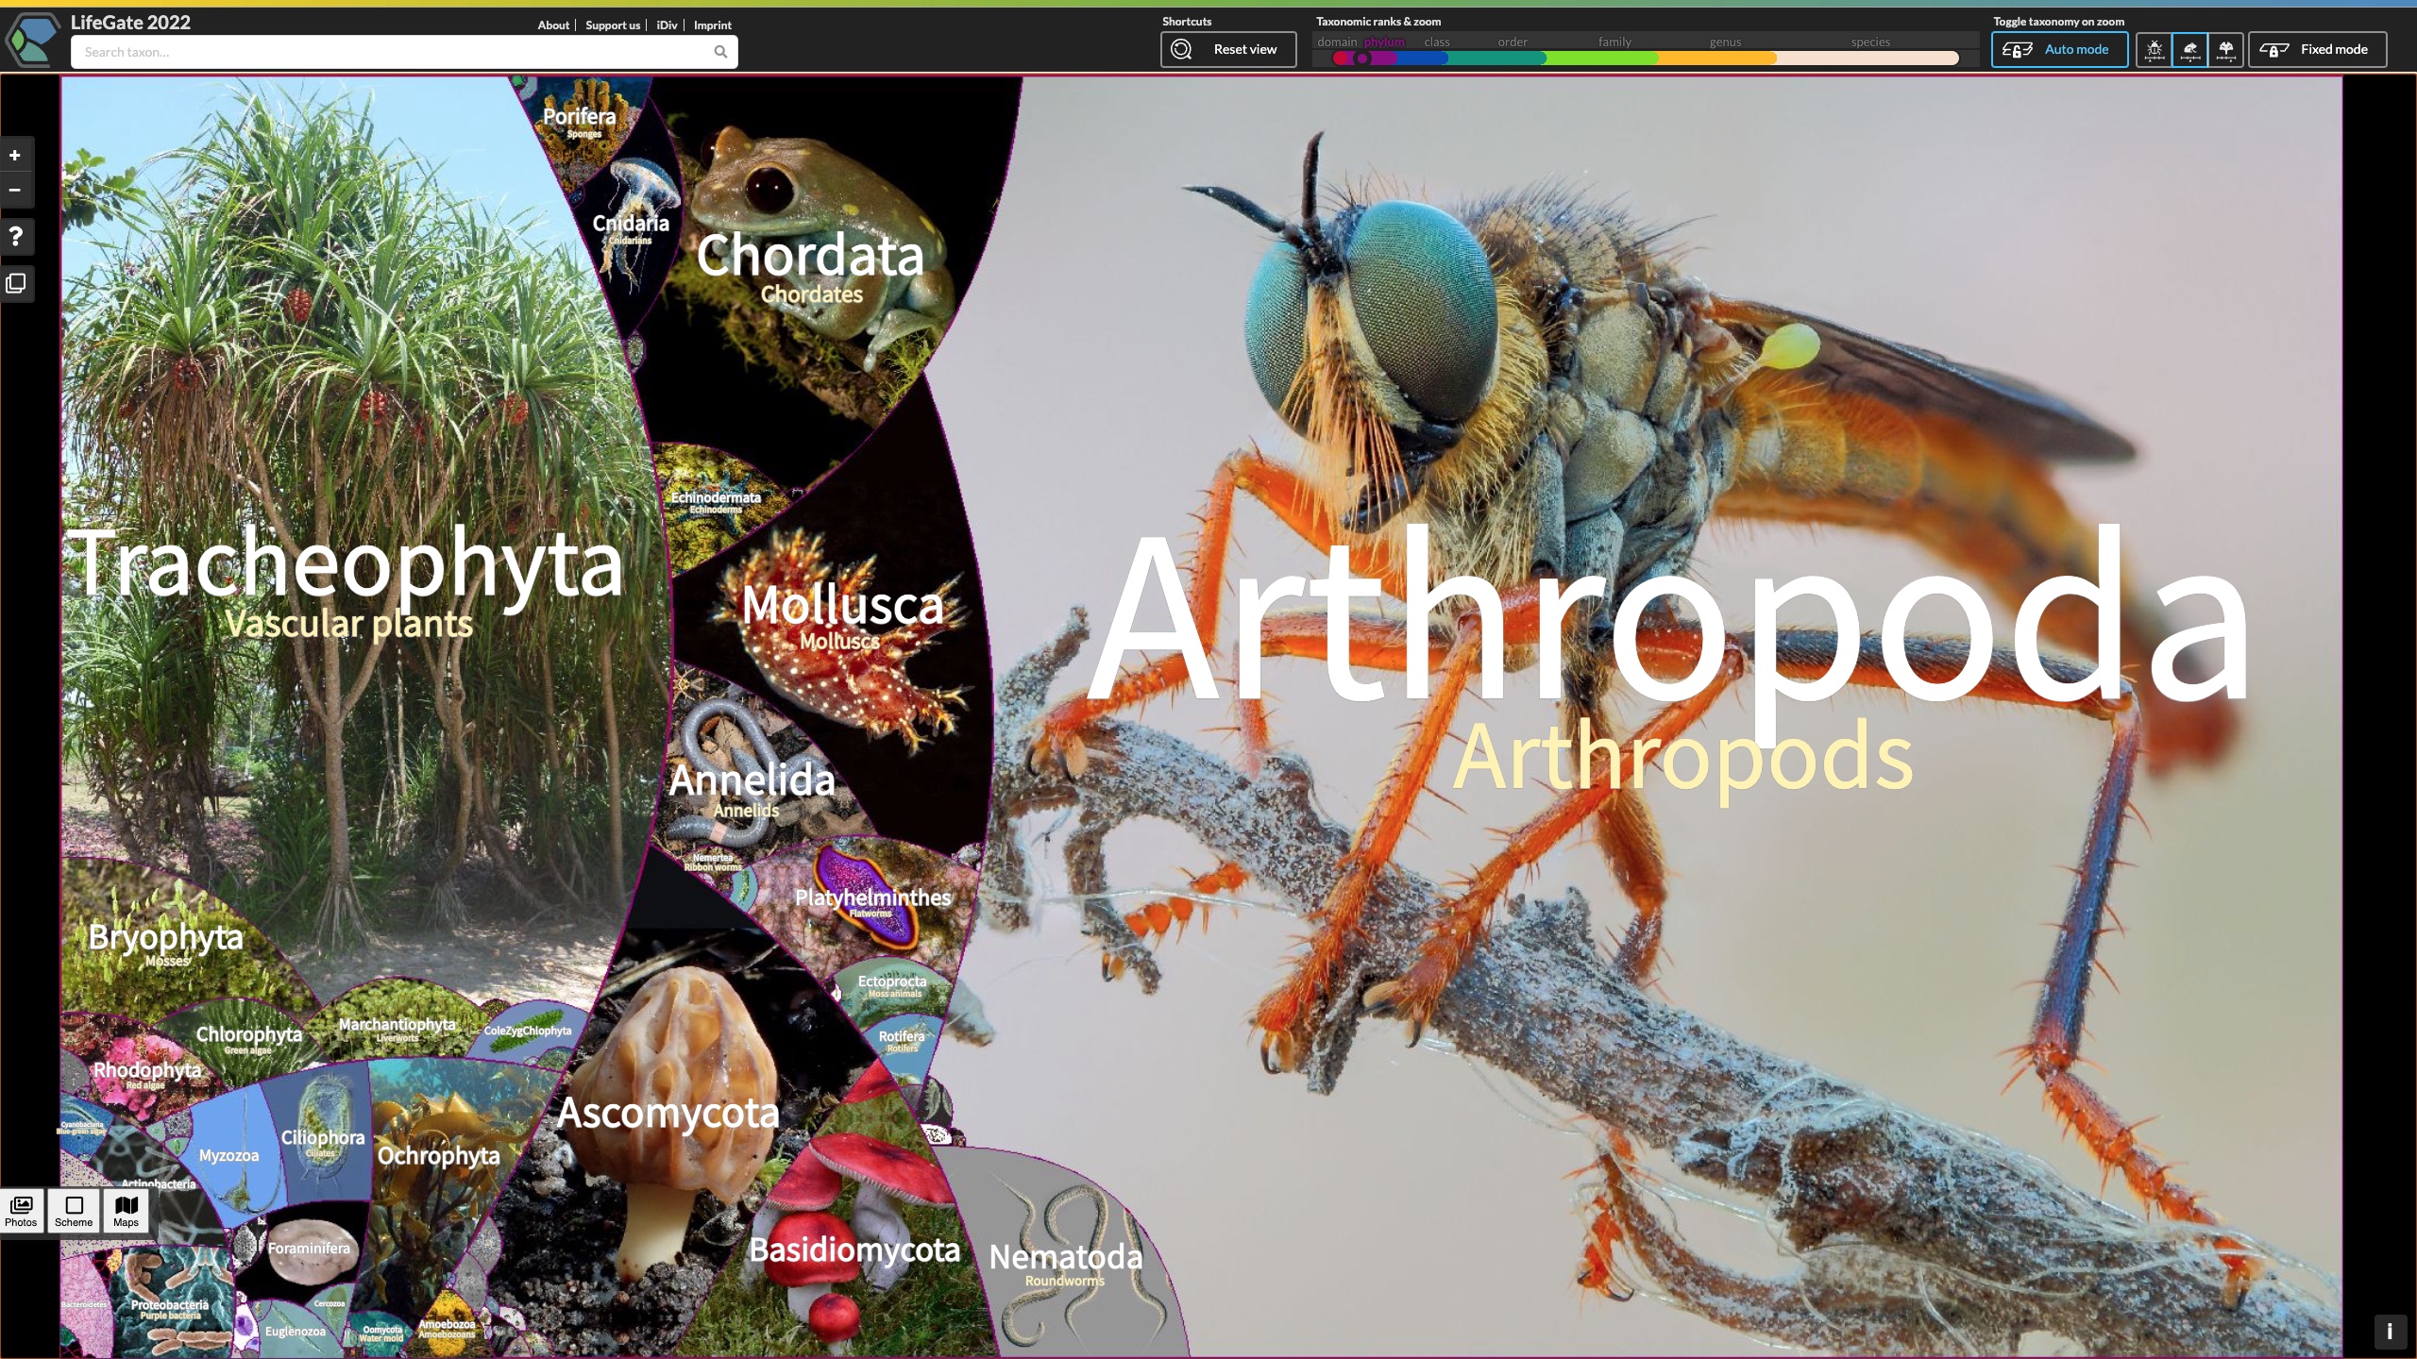2417x1359 pixels.
Task: Focus the Search taxon input field
Action: (392, 52)
